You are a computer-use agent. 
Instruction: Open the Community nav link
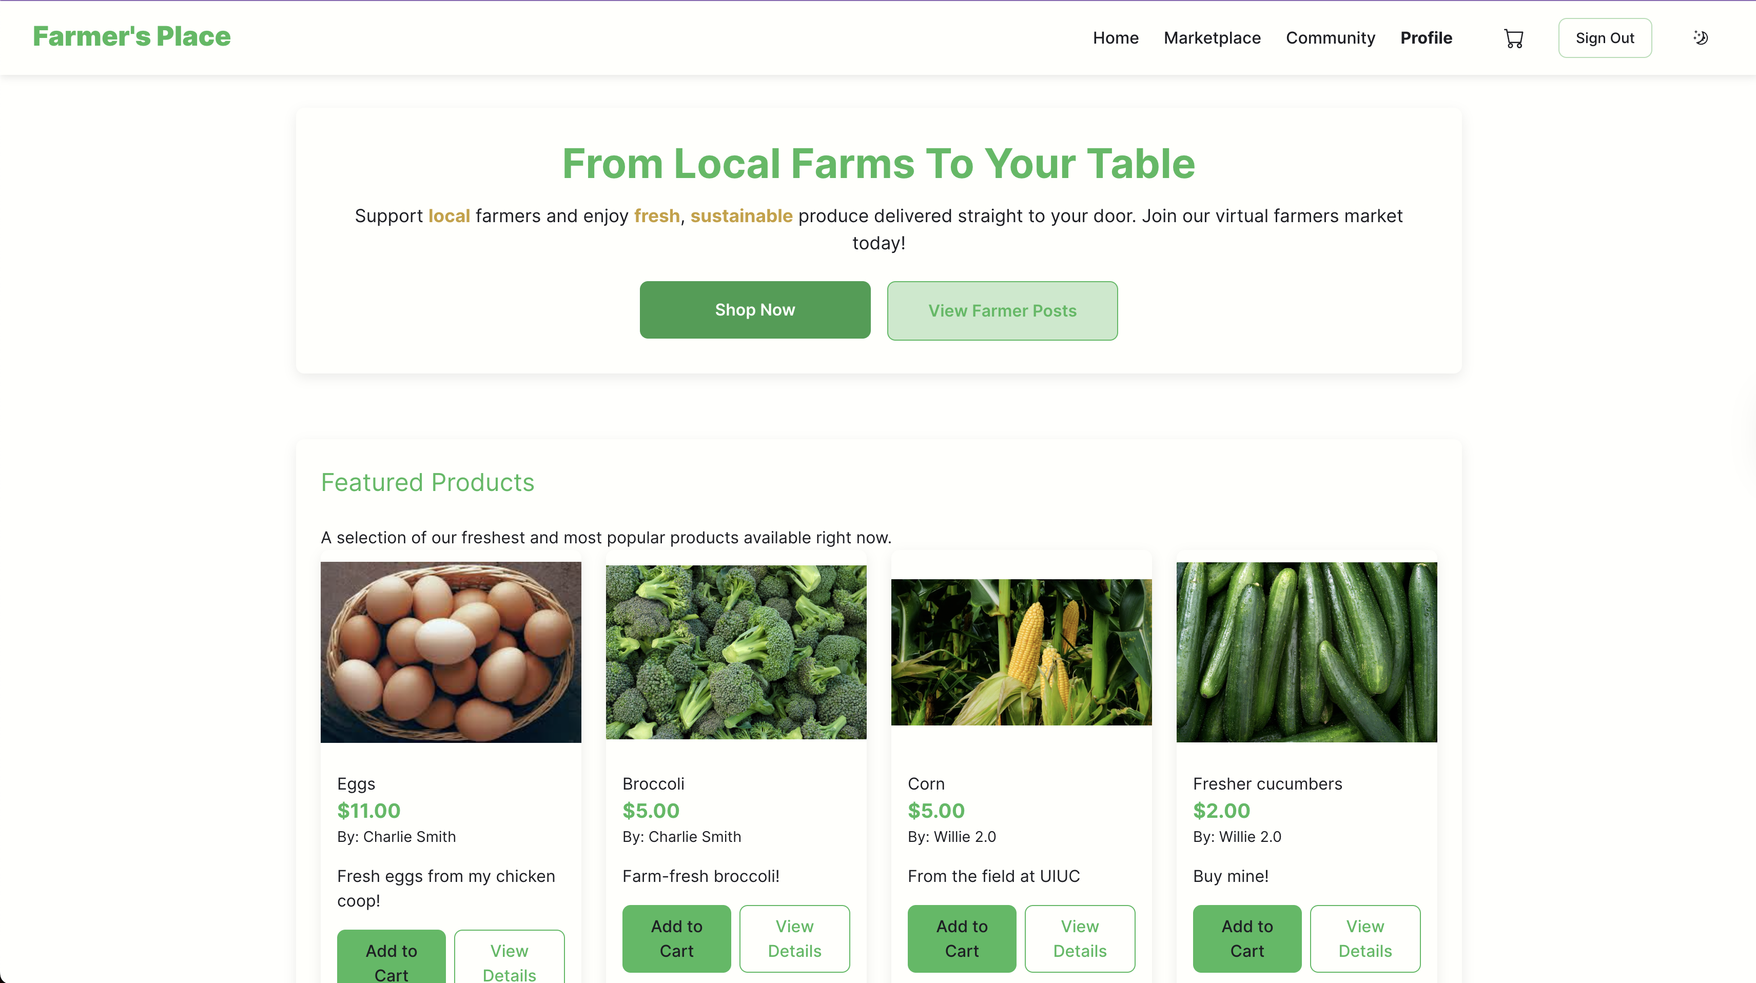(1330, 38)
